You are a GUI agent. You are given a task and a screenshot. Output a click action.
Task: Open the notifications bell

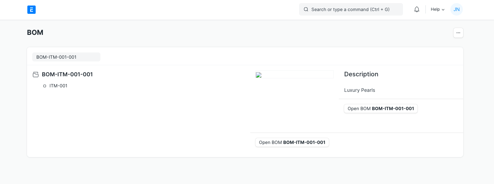coord(417,9)
